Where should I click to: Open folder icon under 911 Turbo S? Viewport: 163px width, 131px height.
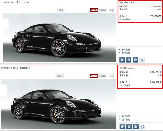(x=122, y=127)
